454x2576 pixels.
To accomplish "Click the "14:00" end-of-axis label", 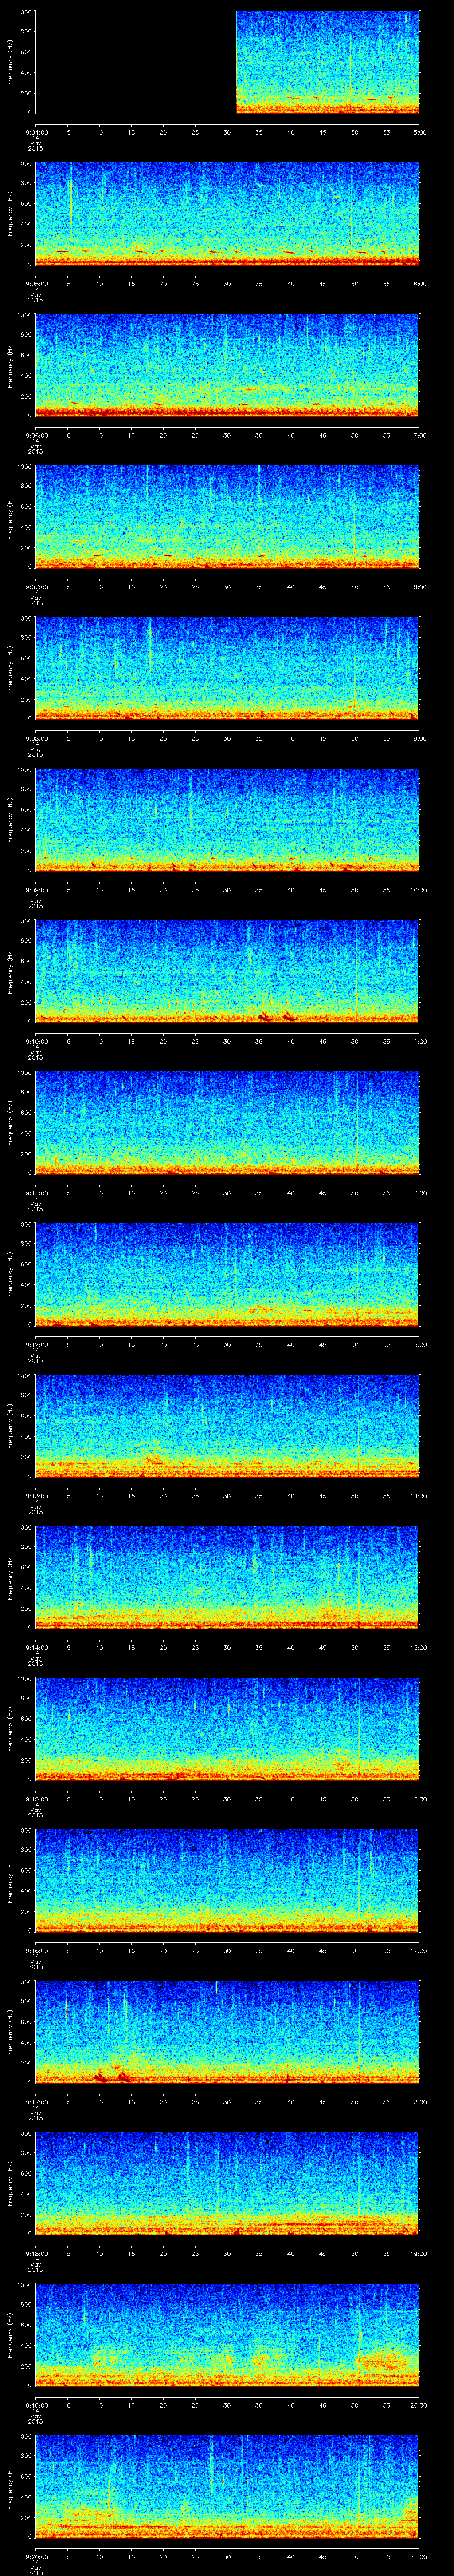I will pos(420,1496).
